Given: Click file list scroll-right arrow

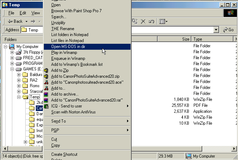Looking at the screenshot, I should tap(234, 149).
